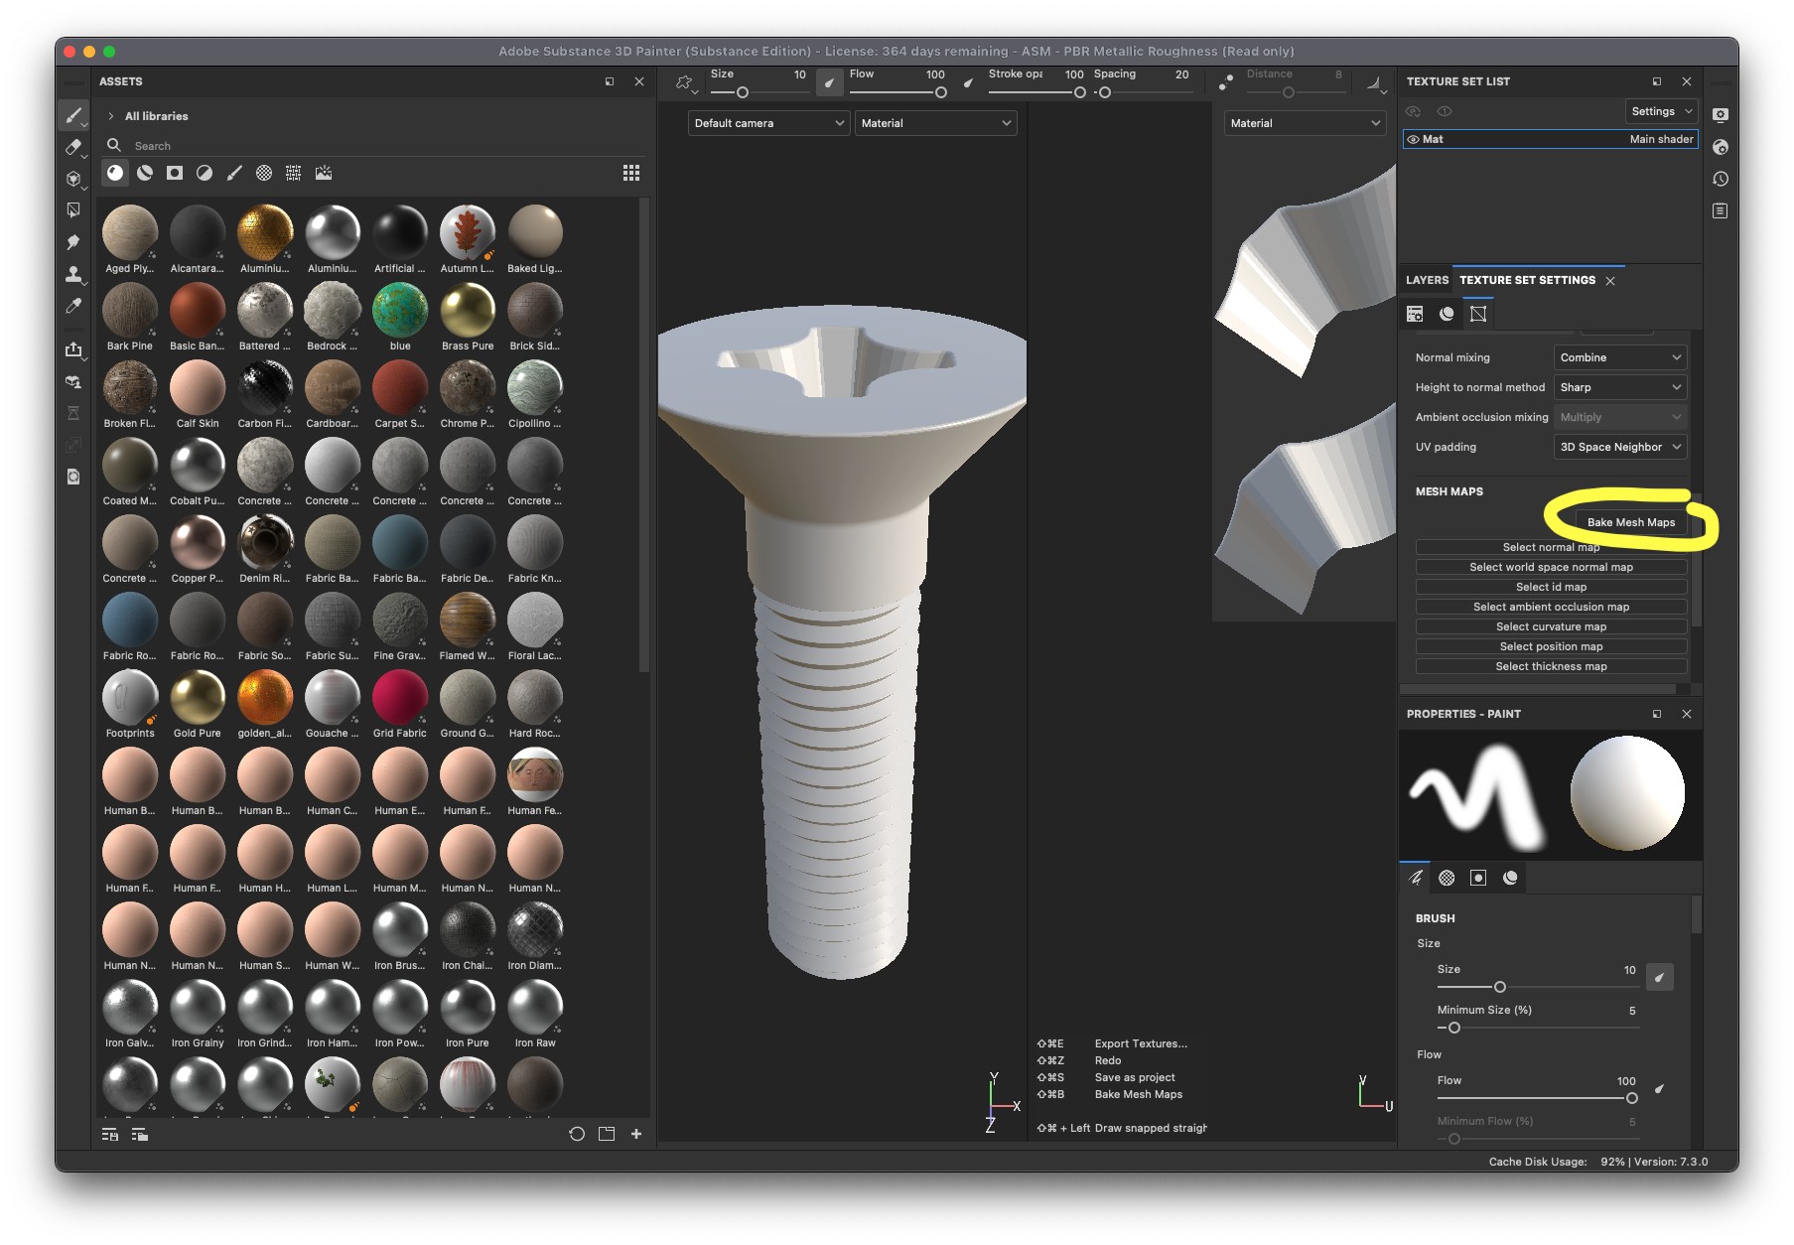Toggle all texture sets visibility eye icon

1414,111
